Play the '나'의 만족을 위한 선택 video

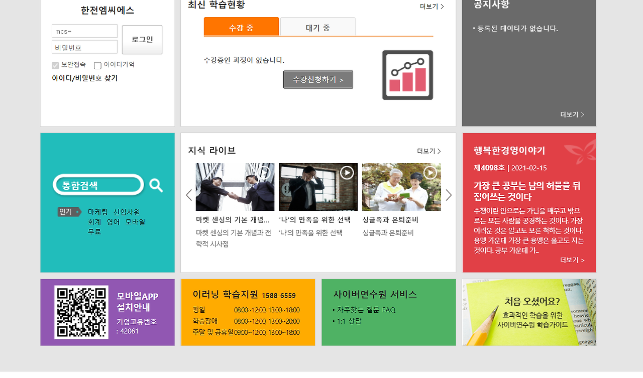(346, 173)
